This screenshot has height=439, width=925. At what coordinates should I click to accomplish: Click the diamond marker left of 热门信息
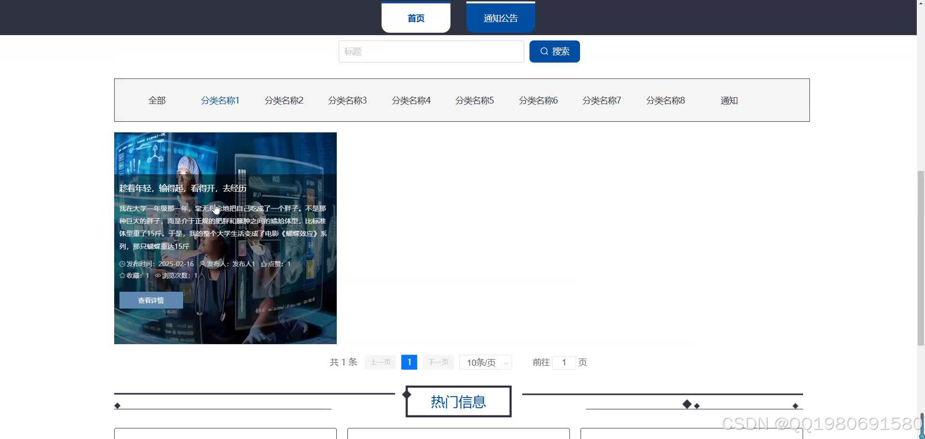click(408, 395)
